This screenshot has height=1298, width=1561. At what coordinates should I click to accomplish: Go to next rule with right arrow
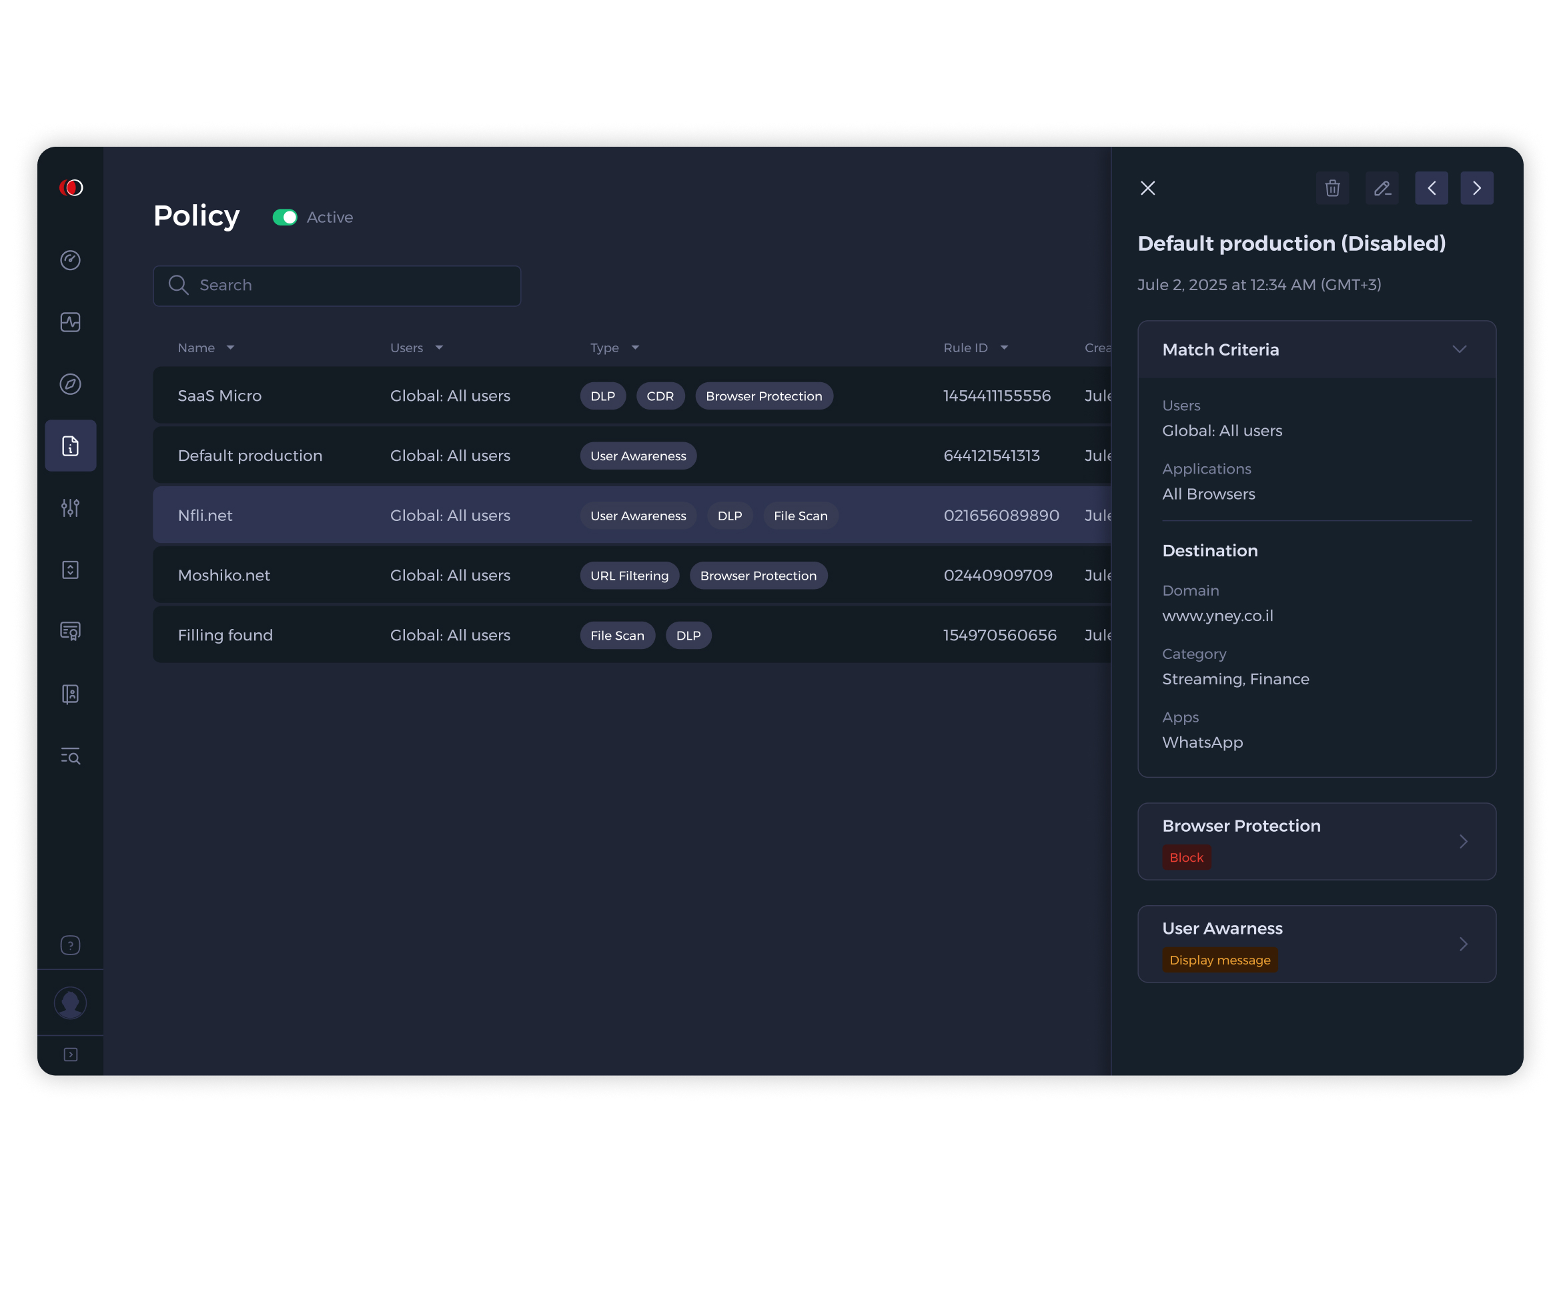click(x=1477, y=188)
